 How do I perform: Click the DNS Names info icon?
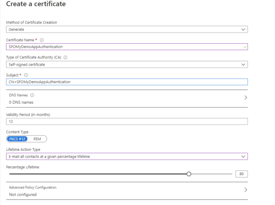pyautogui.click(x=32, y=95)
